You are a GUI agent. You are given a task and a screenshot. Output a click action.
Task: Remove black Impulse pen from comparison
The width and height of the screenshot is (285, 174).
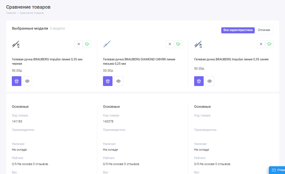pos(78,44)
